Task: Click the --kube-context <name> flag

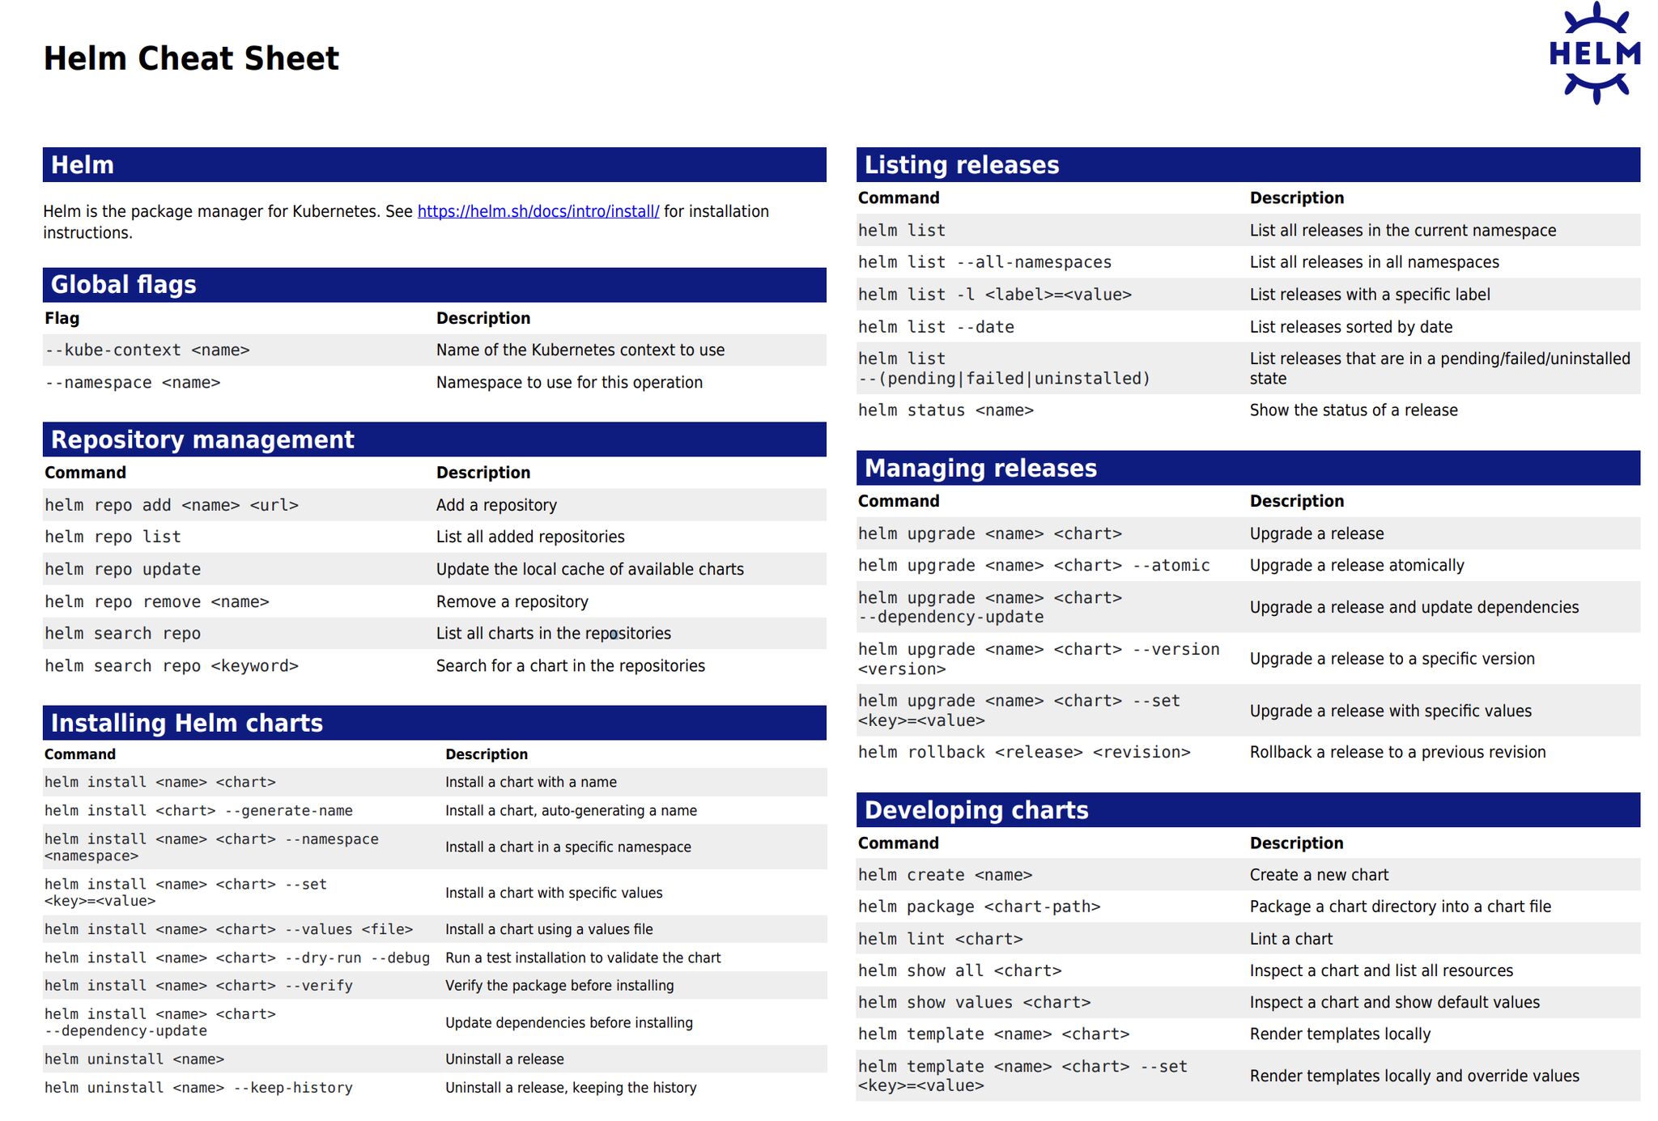Action: [147, 350]
